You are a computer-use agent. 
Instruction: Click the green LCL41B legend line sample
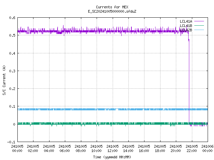tap(199, 25)
